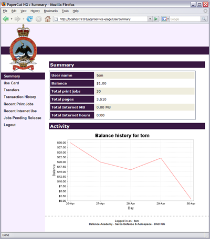Click the green Go arrow beside the URL
The width and height of the screenshot is (210, 239).
point(155,19)
